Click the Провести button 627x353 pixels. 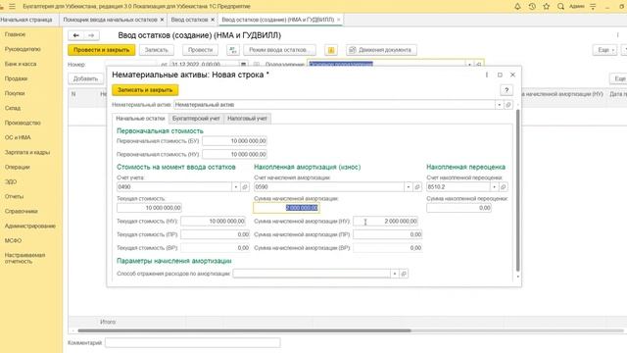click(200, 50)
